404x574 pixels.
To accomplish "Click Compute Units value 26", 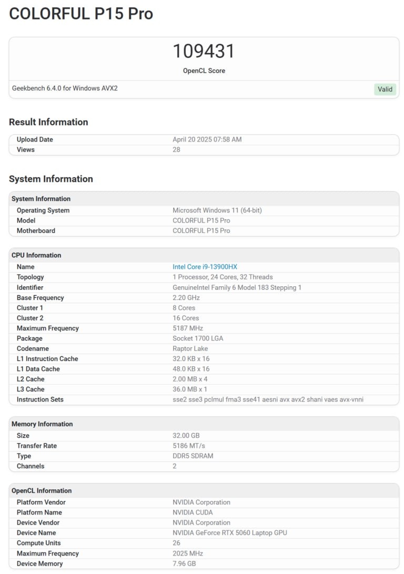I will pyautogui.click(x=176, y=543).
